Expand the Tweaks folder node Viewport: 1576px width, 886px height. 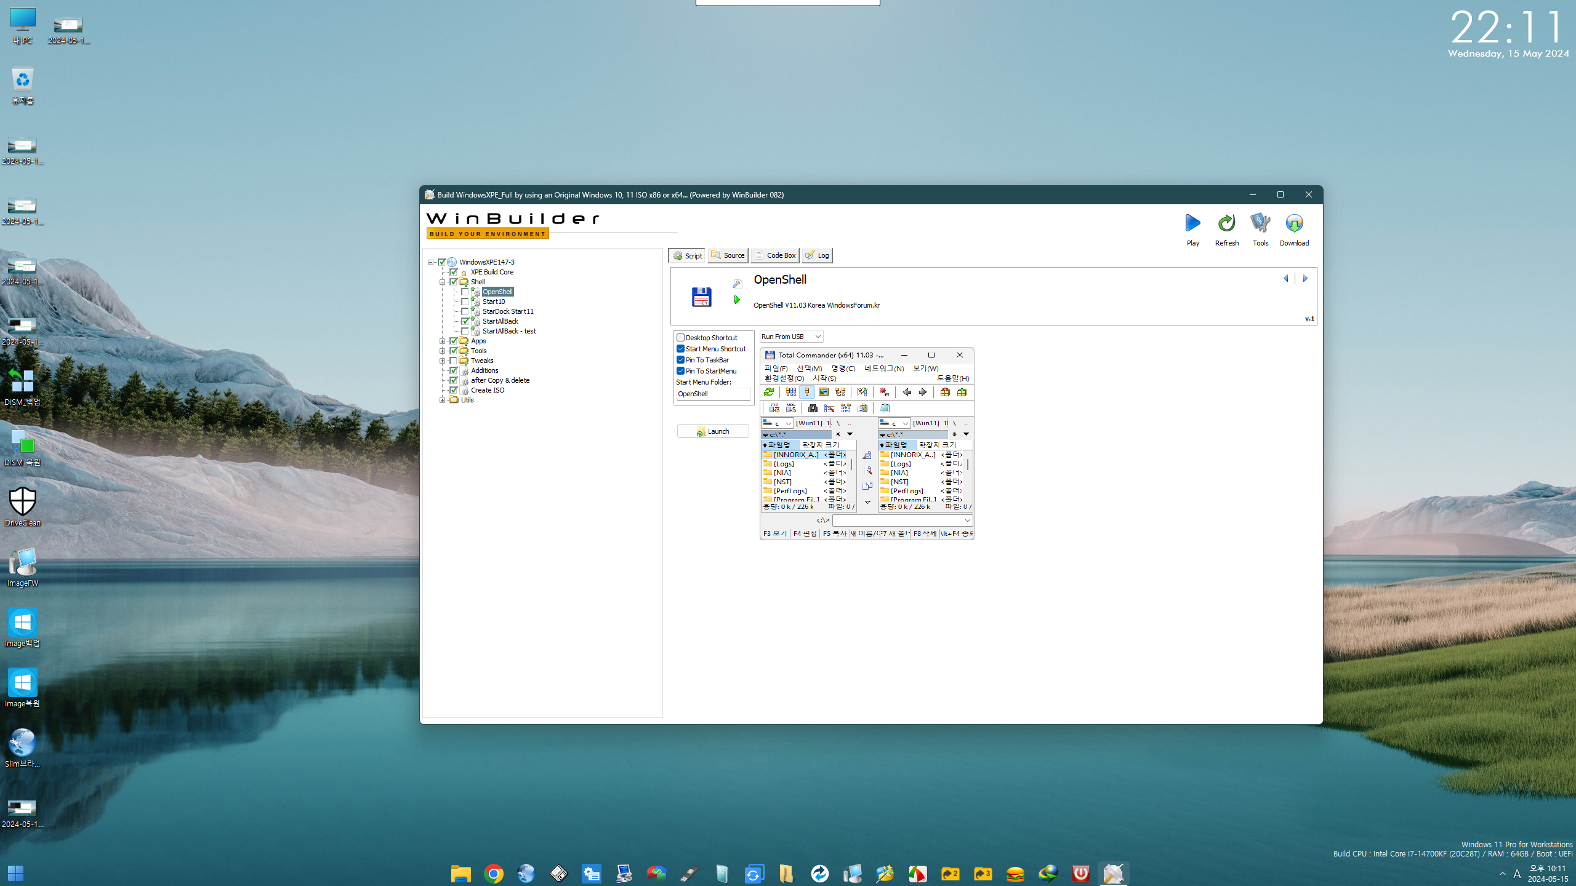tap(442, 361)
